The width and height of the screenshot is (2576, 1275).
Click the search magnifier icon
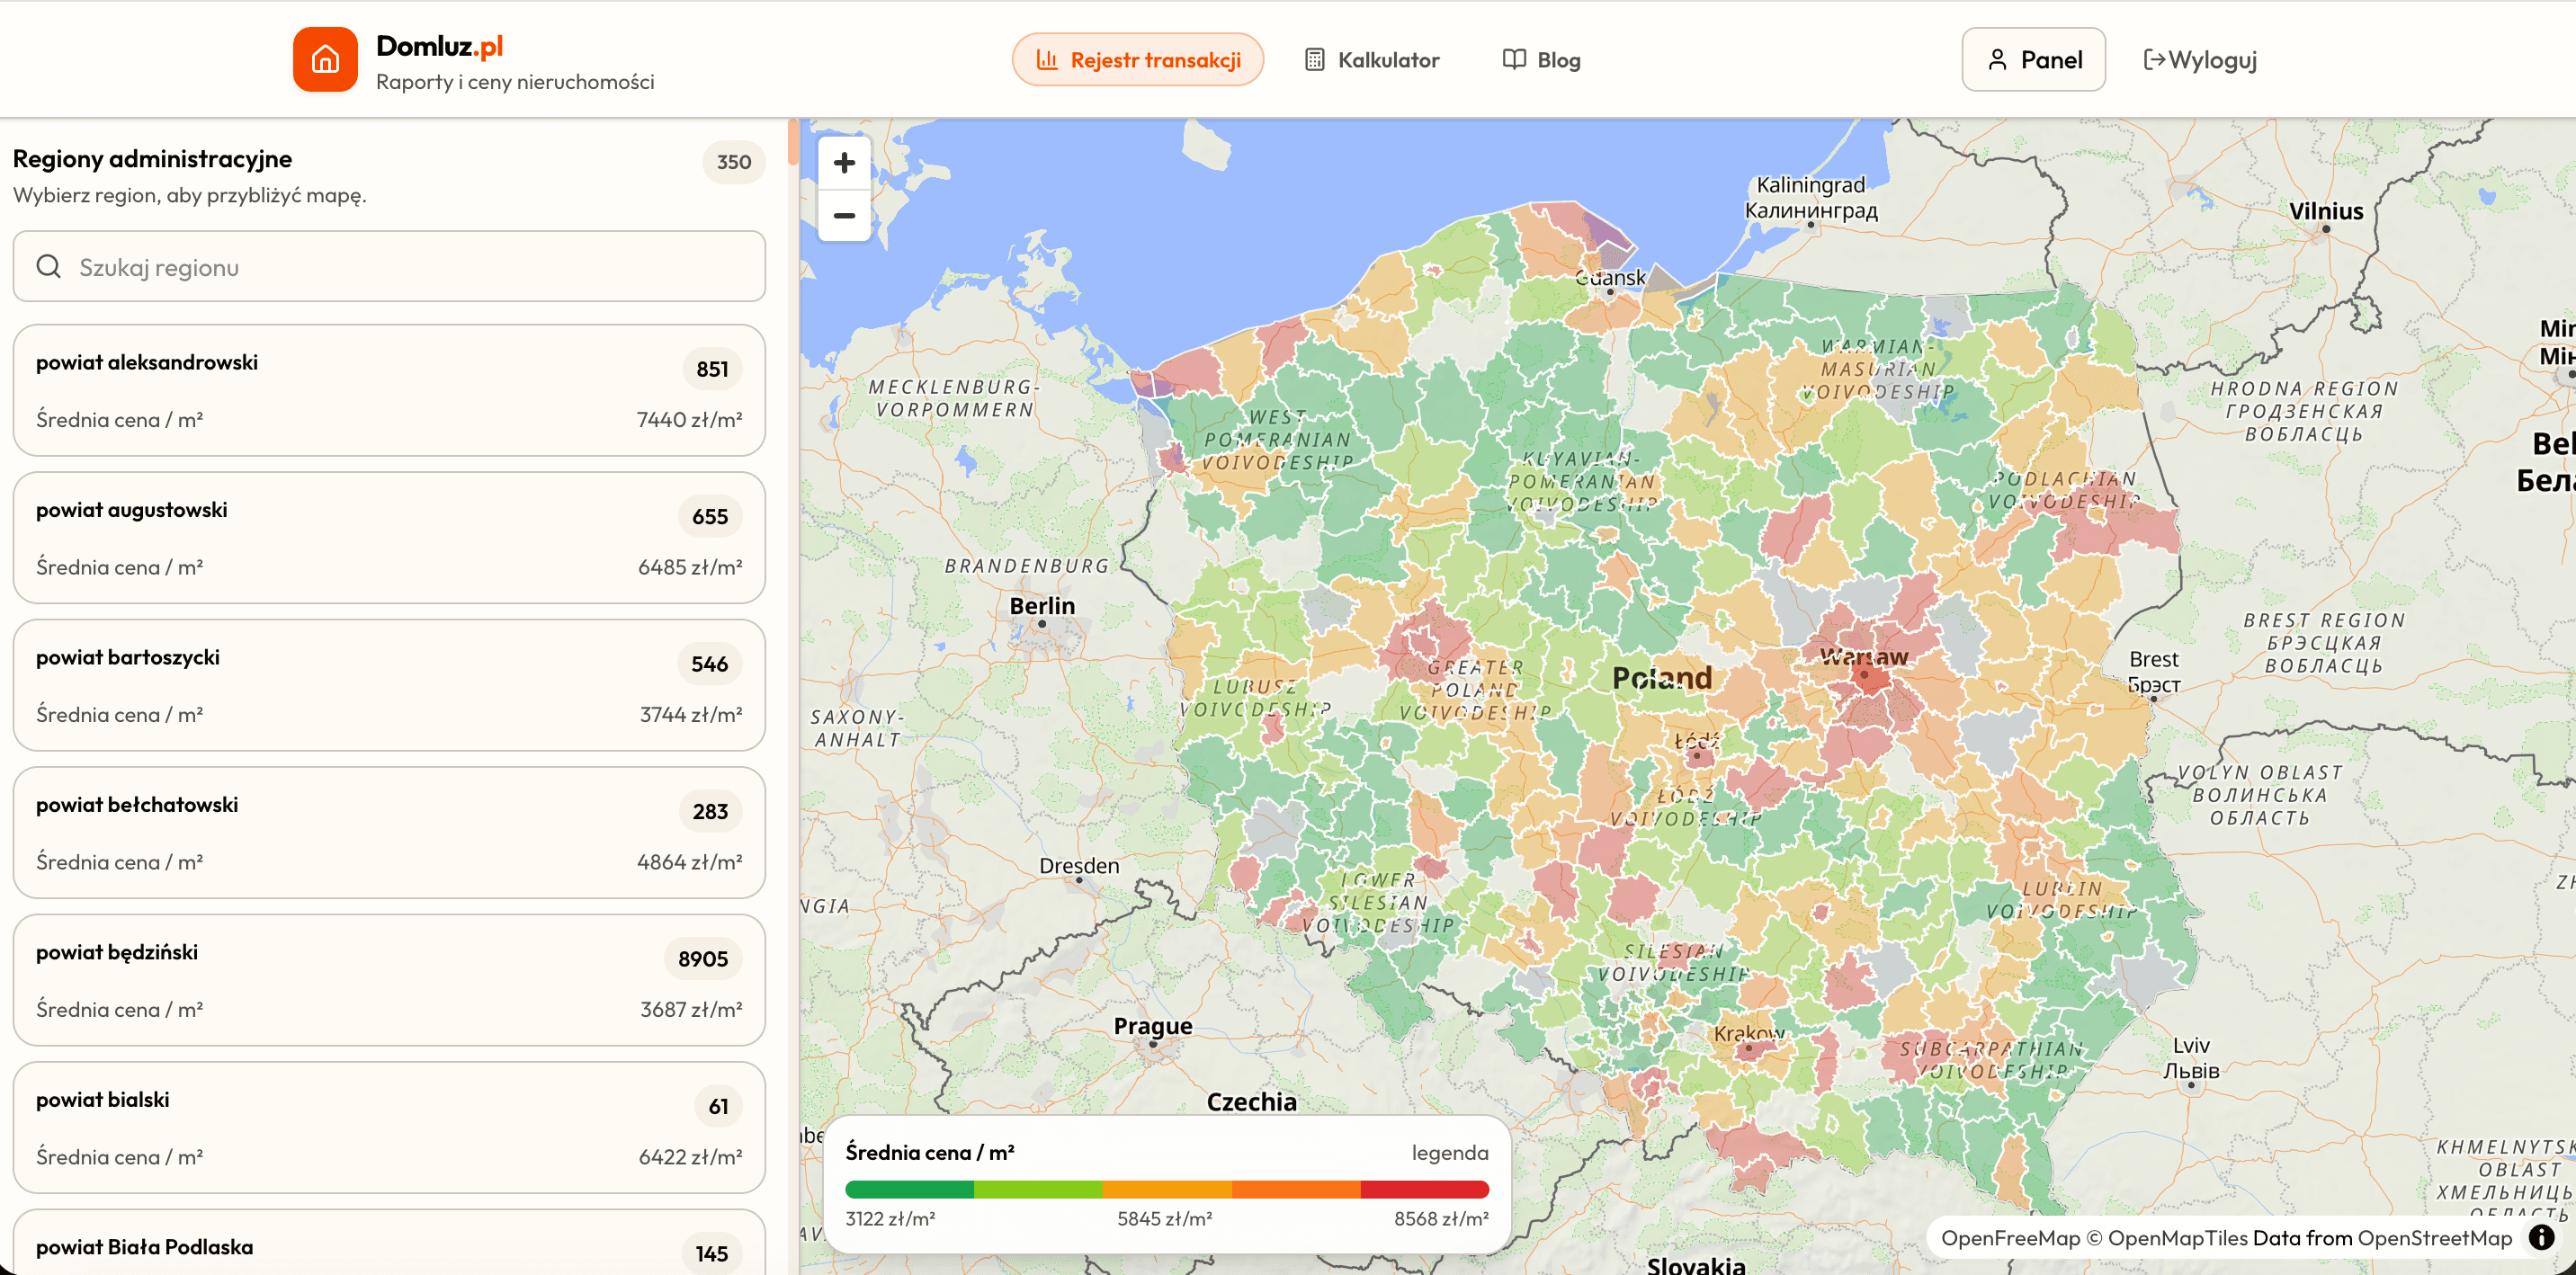coord(48,266)
